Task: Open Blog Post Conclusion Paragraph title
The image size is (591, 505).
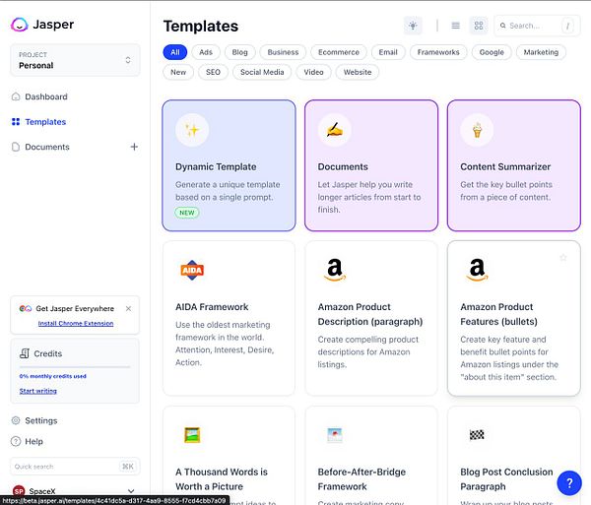Action: 506,479
